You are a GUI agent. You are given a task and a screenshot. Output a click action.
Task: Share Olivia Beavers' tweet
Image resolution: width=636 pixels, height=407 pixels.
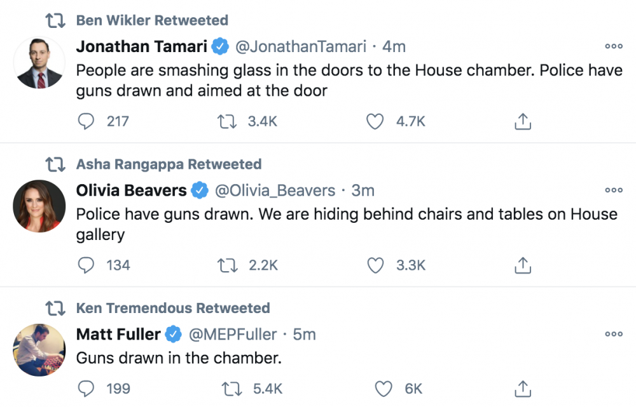pyautogui.click(x=523, y=265)
